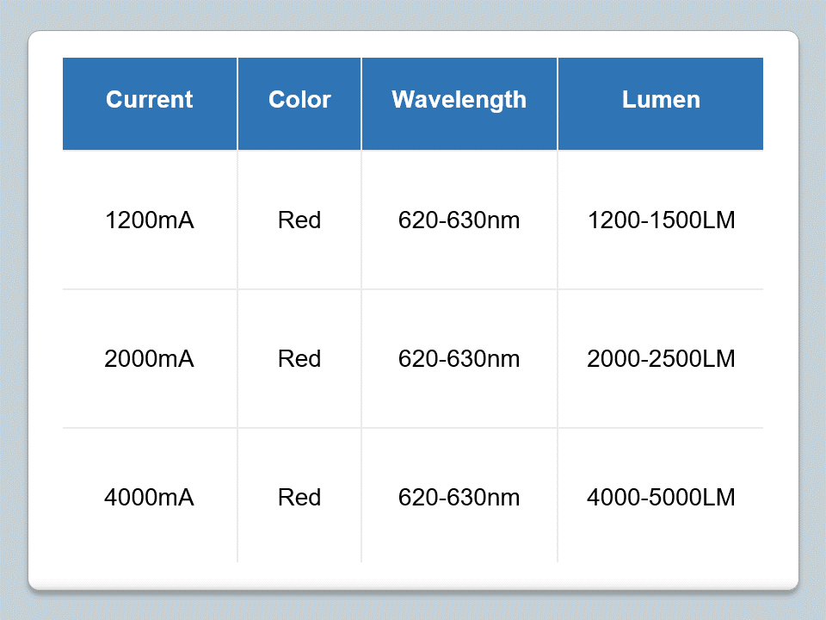
Task: Click the 1200mA current cell
Action: [149, 220]
